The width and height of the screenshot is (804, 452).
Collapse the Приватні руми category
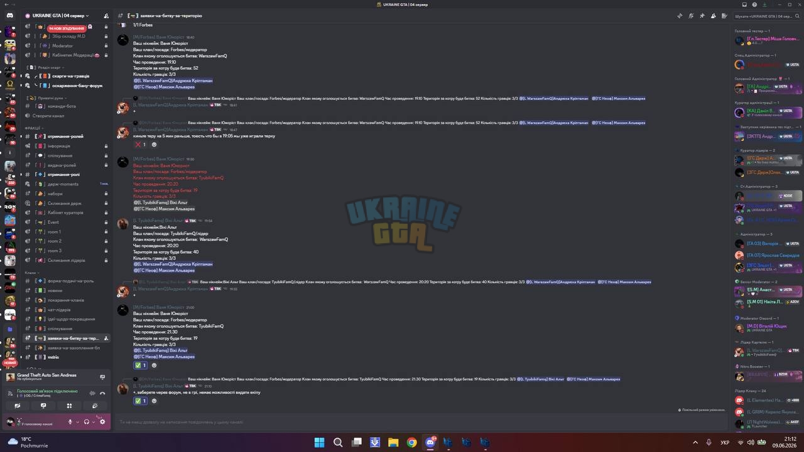click(x=48, y=98)
